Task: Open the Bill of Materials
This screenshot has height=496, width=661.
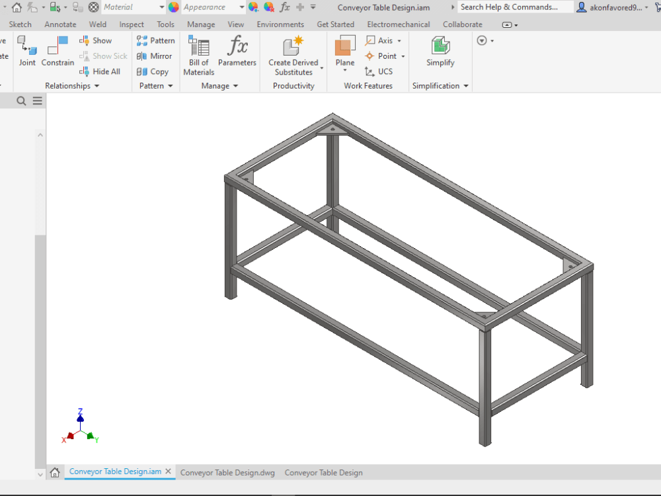Action: (x=198, y=53)
